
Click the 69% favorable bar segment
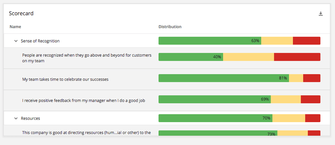tap(215, 99)
